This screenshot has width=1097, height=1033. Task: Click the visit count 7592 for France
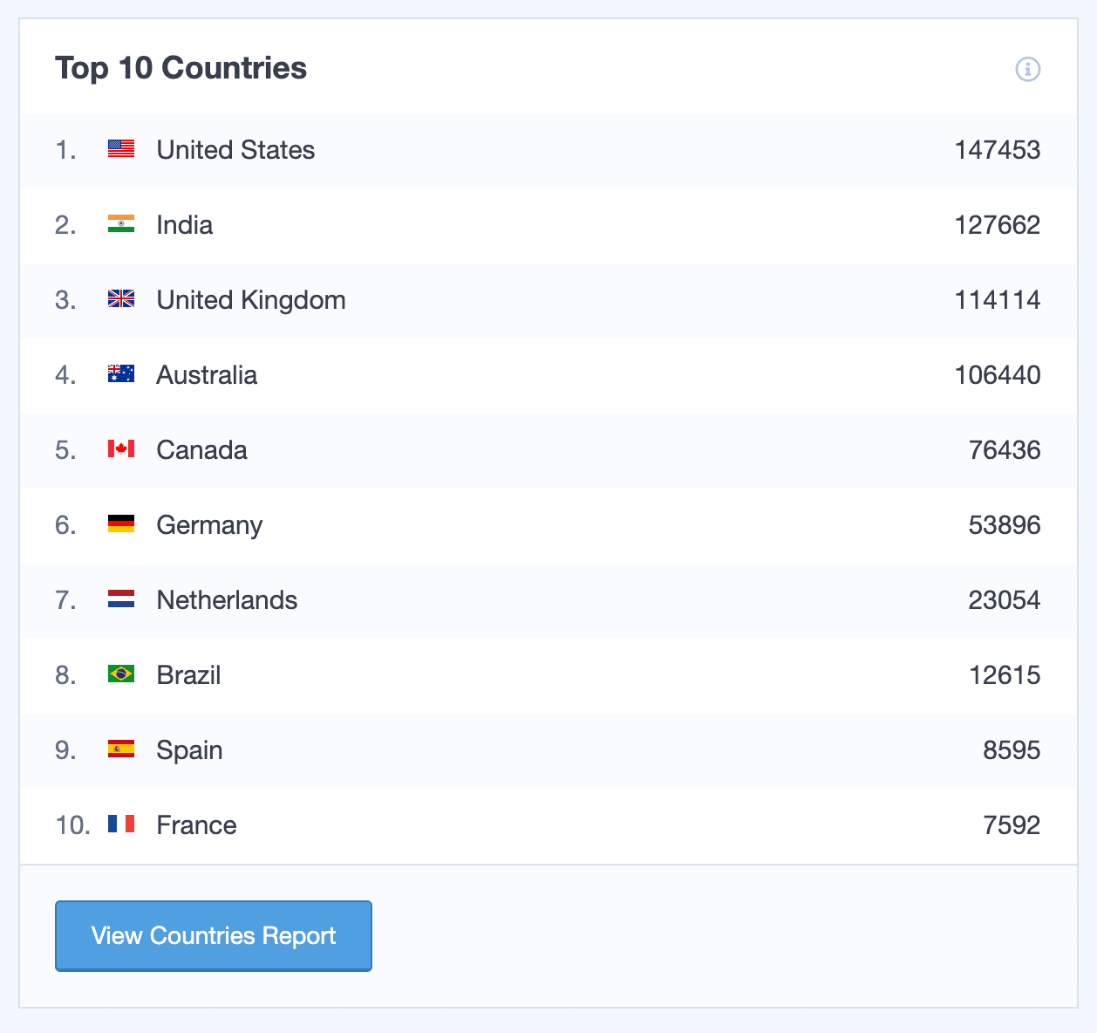[1012, 824]
